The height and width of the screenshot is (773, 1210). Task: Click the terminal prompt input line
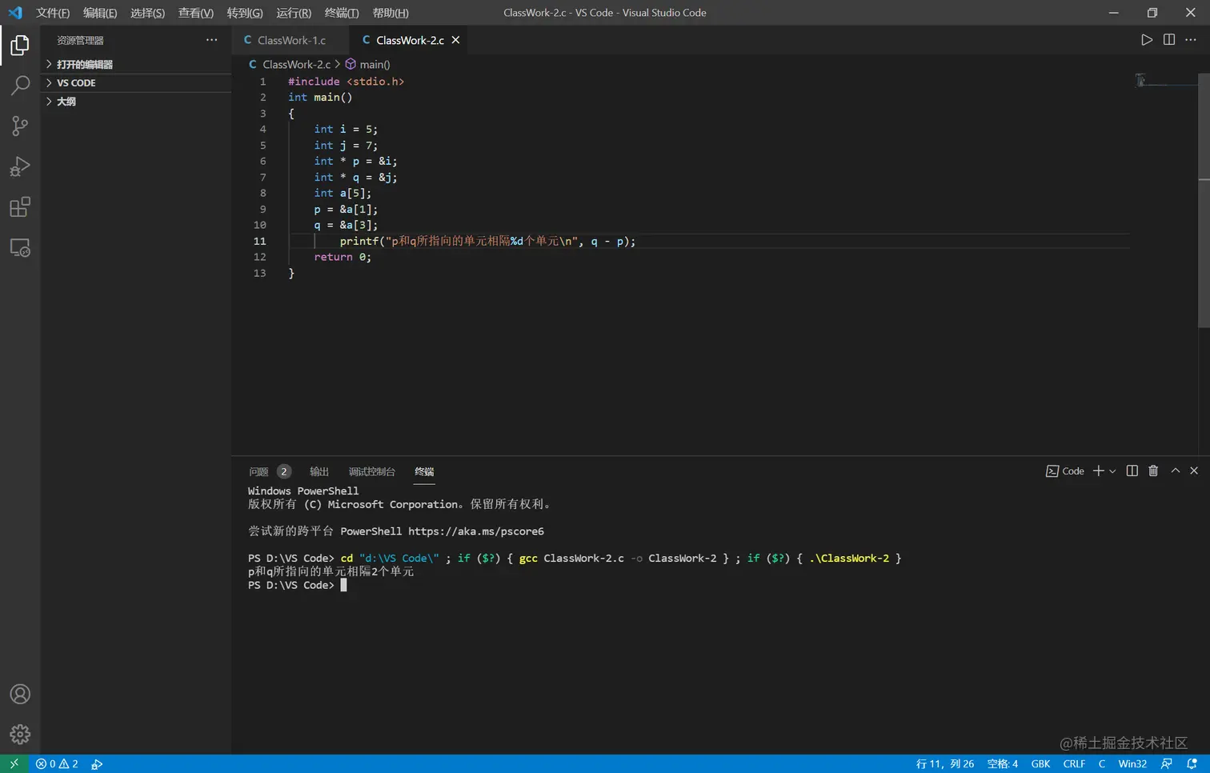click(x=344, y=585)
